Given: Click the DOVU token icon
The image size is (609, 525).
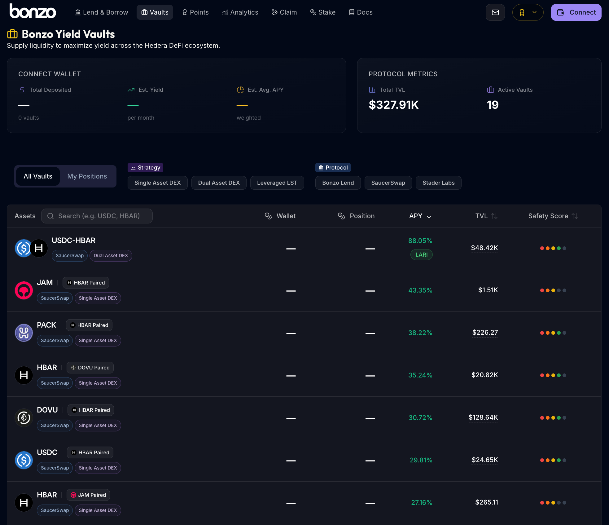Looking at the screenshot, I should tap(24, 418).
